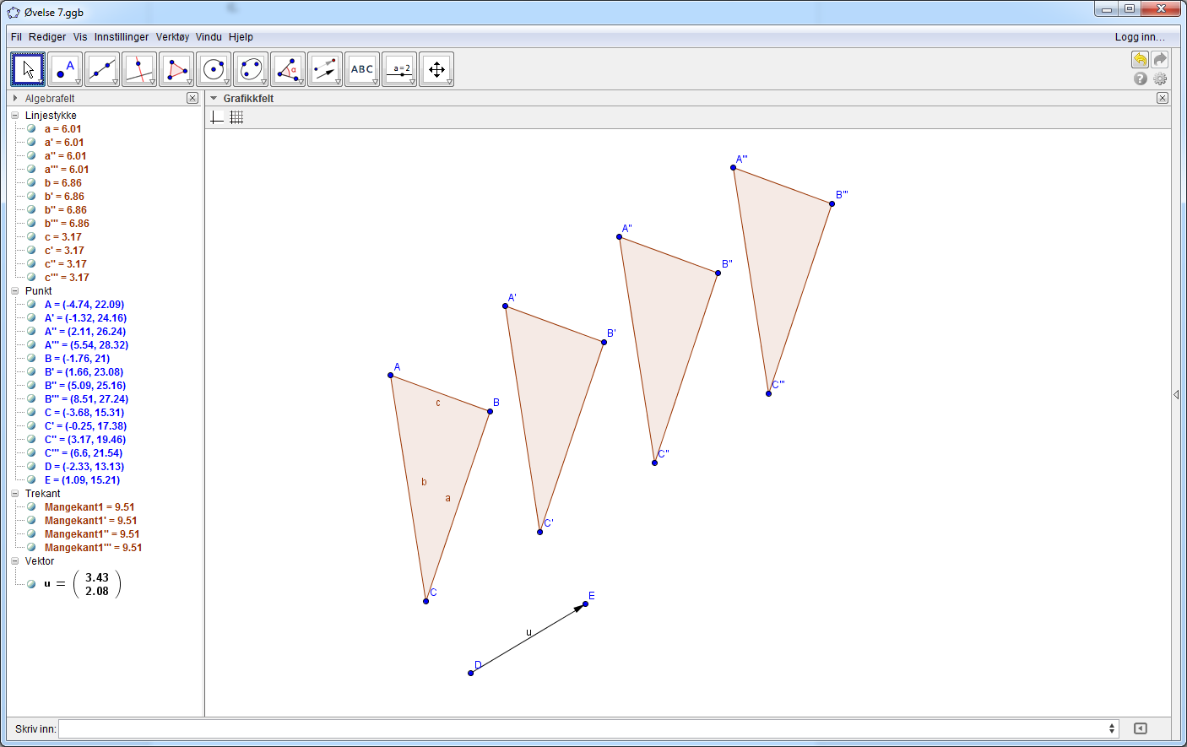The image size is (1187, 747).
Task: Open the New Point tool dropdown arrow
Action: click(x=78, y=82)
